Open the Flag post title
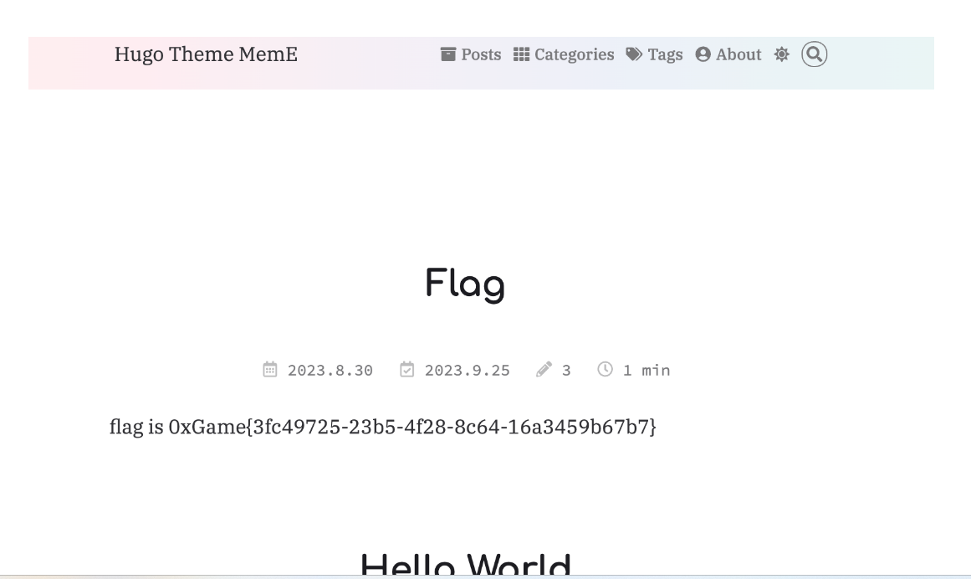Viewport: 971px width, 579px height. click(465, 284)
